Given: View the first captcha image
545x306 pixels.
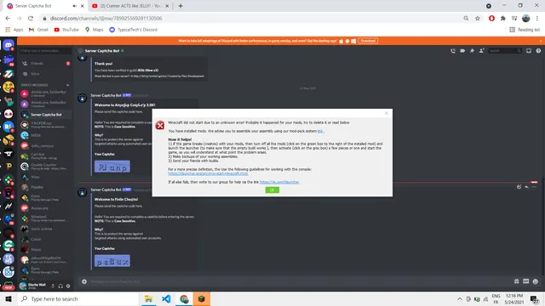Looking at the screenshot, I should [112, 167].
